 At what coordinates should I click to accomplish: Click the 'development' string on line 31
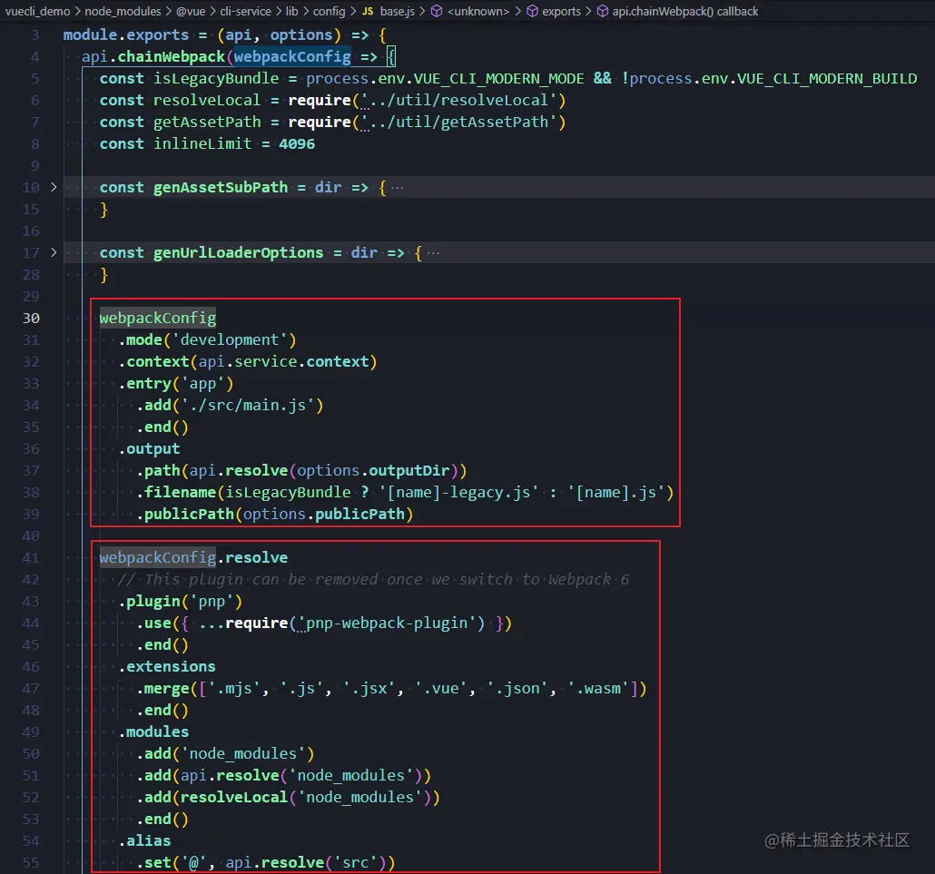230,340
